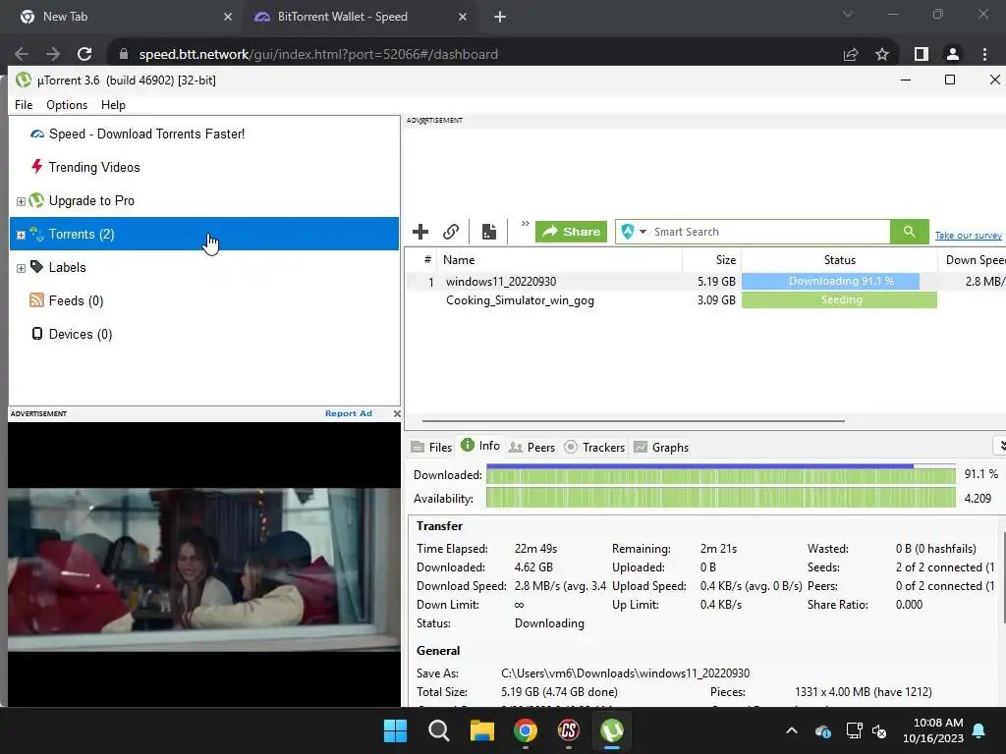Add torrent from URL link icon

click(451, 232)
